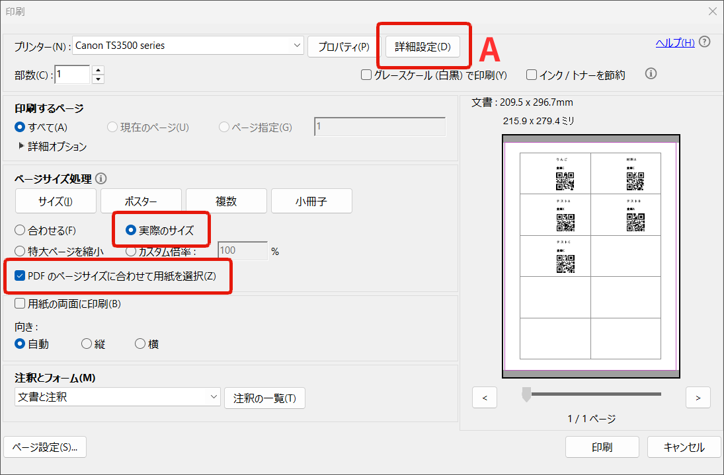Go to next preview page arrow
Screen dimensions: 724x475
pos(698,398)
